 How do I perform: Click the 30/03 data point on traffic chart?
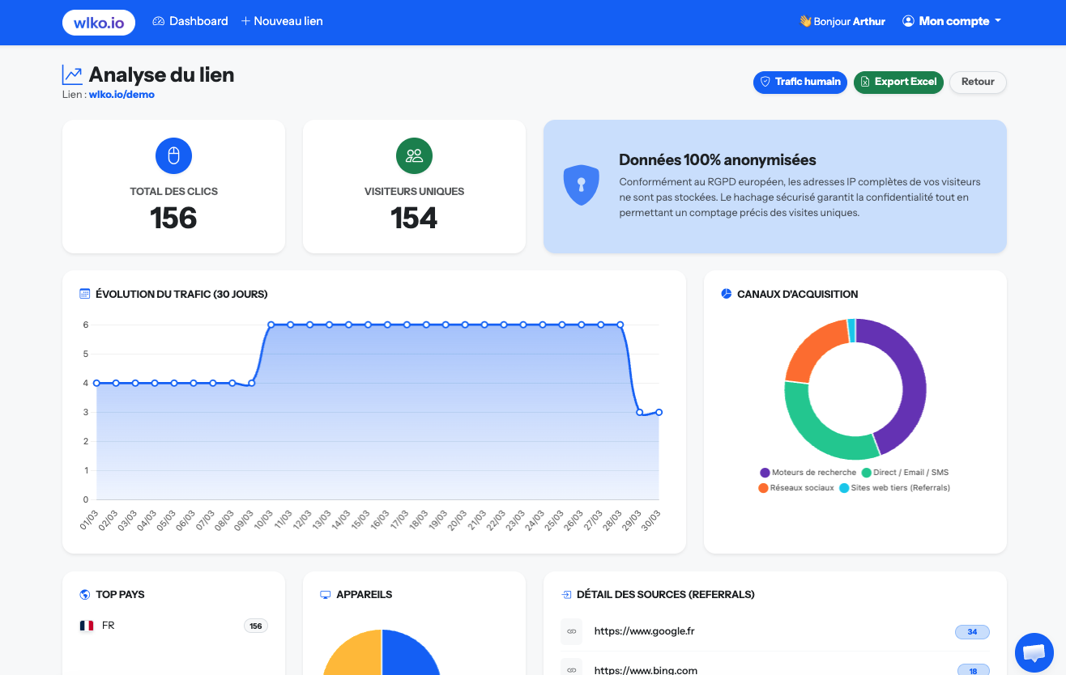click(659, 412)
